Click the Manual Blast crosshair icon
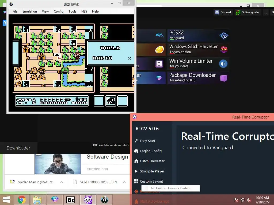Viewport: 274px width, 205px height. click(x=136, y=191)
